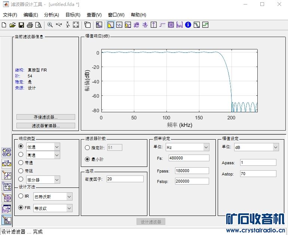Restore full view with the four-arrows icon
The height and width of the screenshot is (235, 288).
(x=76, y=25)
